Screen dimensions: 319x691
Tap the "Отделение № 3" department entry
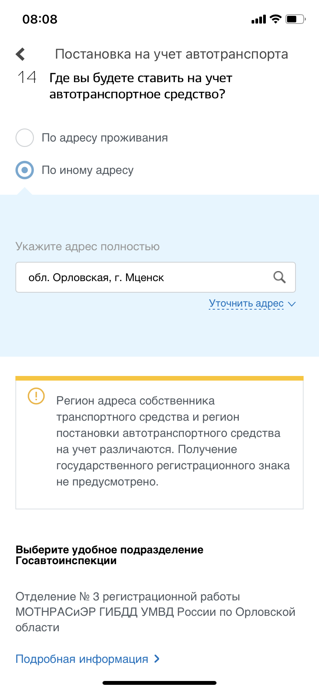155,612
